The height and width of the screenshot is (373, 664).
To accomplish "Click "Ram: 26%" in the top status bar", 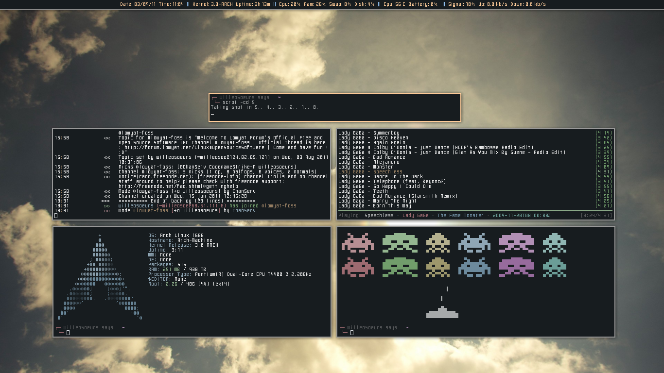I will coord(315,4).
